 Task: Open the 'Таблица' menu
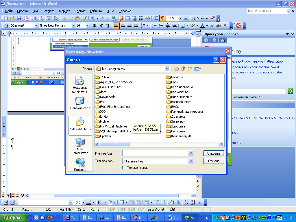point(96,11)
